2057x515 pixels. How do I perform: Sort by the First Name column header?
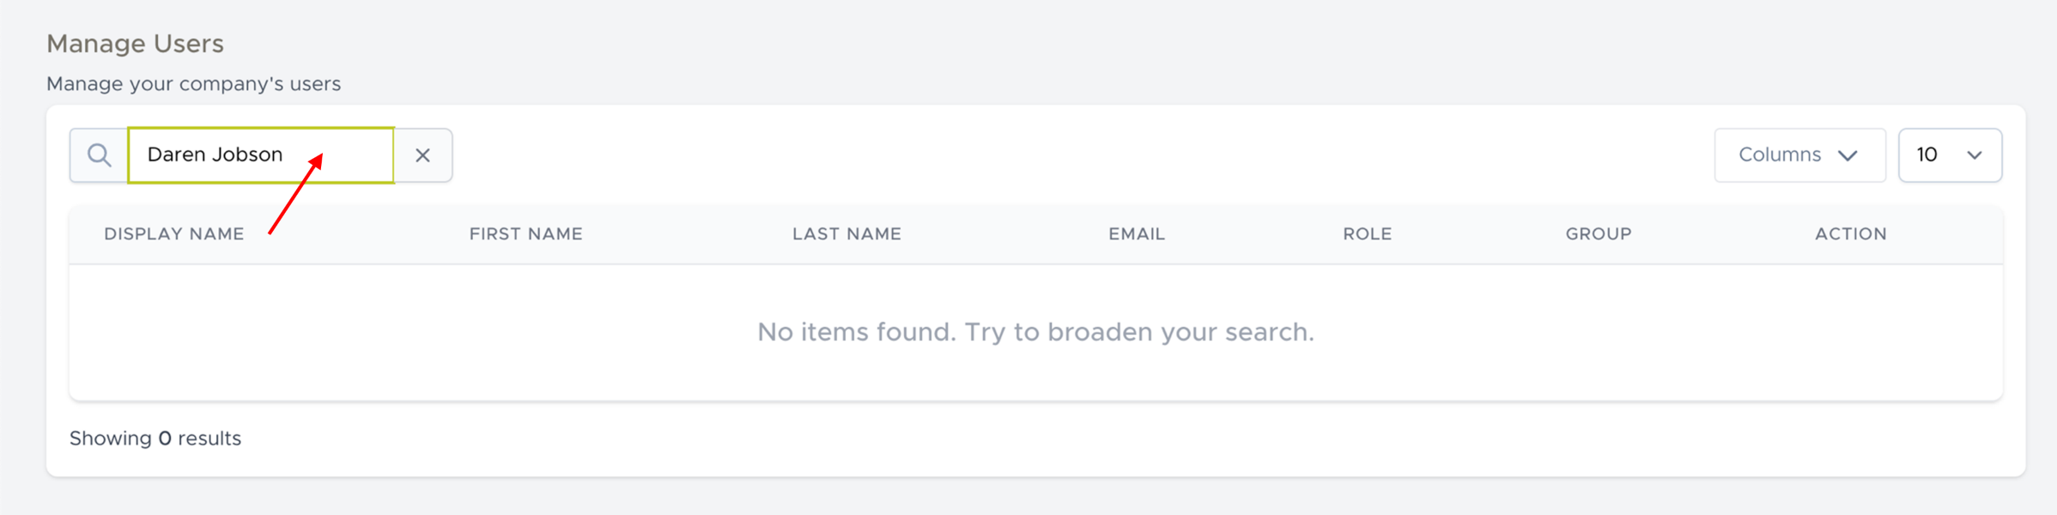(525, 233)
